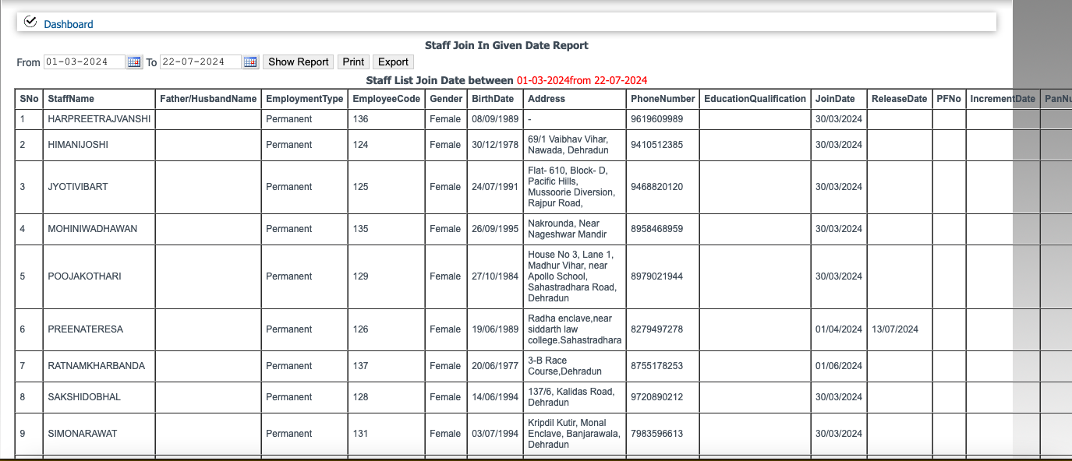The height and width of the screenshot is (461, 1072).
Task: Click phone number 9720890212
Action: (657, 397)
